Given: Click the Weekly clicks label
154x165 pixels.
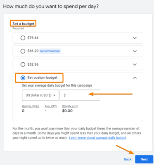Looking at the screenshot, I should pos(31,106).
